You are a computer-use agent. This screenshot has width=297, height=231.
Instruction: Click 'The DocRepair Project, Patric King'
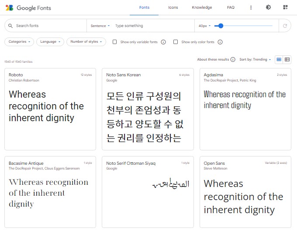(230, 80)
